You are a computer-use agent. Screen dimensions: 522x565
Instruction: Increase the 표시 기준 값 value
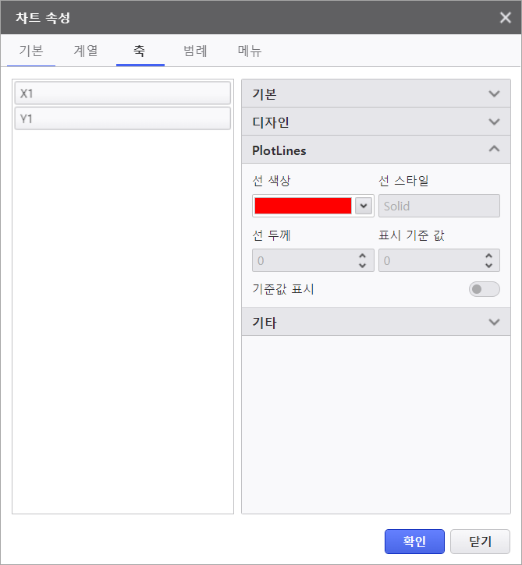point(488,255)
